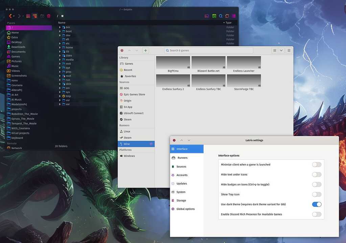Disable the dark theme toggle
The width and height of the screenshot is (346, 243).
317,204
